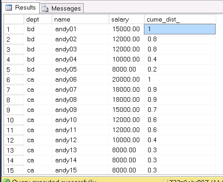The width and height of the screenshot is (223, 182).
Task: Click the name cell andy07
Action: click(x=80, y=89)
